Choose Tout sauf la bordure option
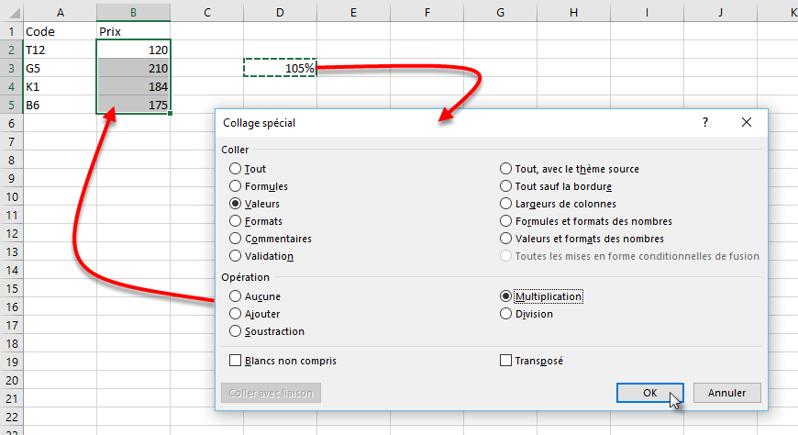The width and height of the screenshot is (798, 435). coord(505,186)
